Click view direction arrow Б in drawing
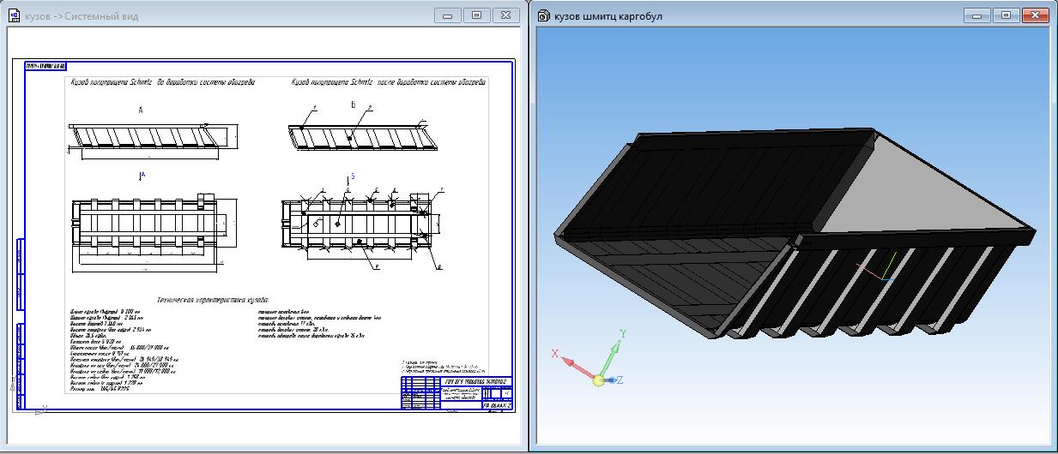Viewport: 1058px width, 454px height. (x=349, y=177)
